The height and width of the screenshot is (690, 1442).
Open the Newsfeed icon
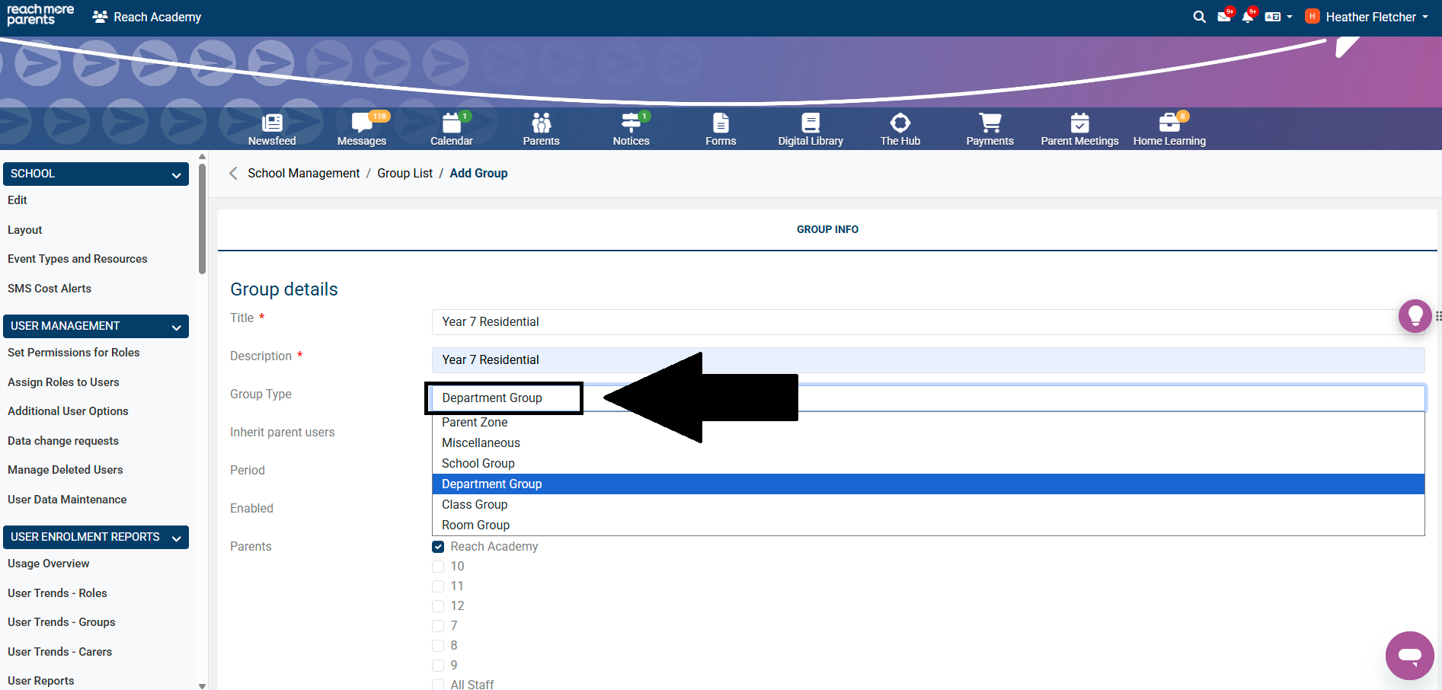click(x=272, y=129)
